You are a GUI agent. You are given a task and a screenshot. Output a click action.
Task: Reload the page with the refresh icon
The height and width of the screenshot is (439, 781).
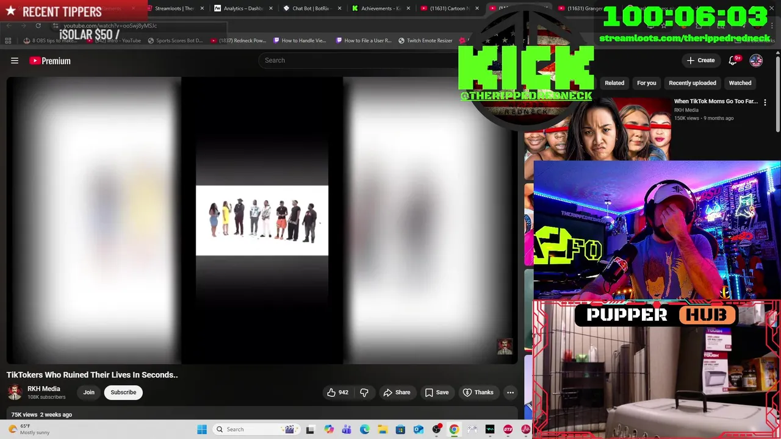38,26
